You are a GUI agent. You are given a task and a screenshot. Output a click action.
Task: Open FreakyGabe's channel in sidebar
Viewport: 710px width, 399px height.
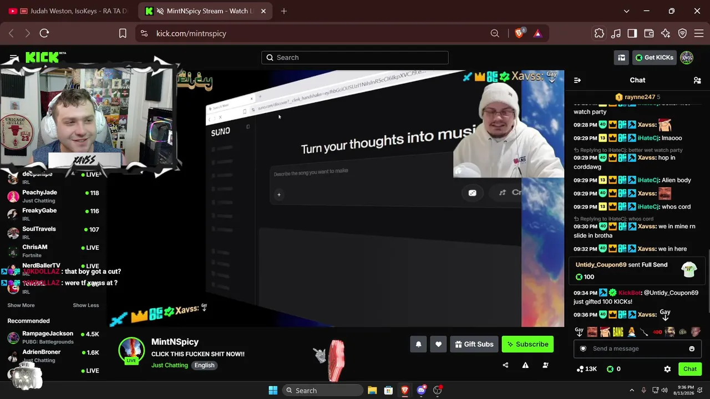[53, 214]
